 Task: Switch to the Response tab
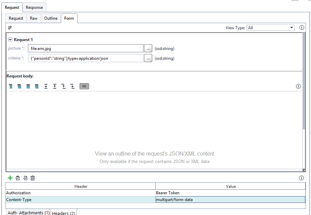34,7
